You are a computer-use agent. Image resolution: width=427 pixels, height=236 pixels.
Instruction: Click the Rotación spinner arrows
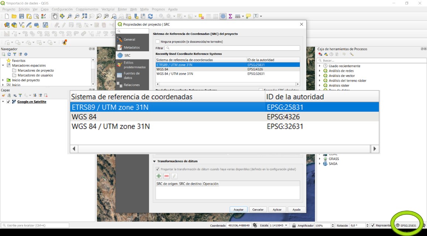(367, 225)
